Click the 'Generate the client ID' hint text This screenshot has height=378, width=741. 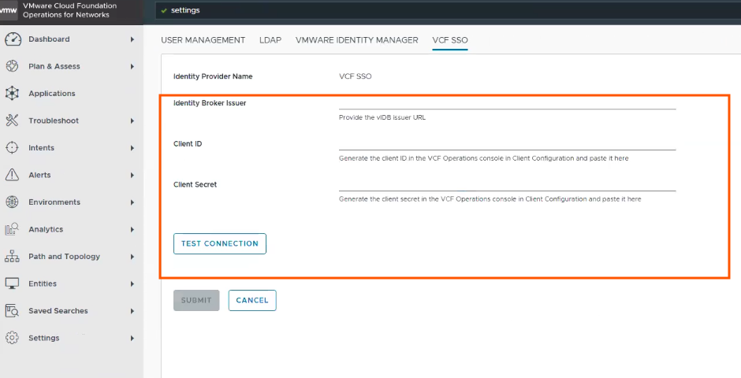tap(483, 158)
